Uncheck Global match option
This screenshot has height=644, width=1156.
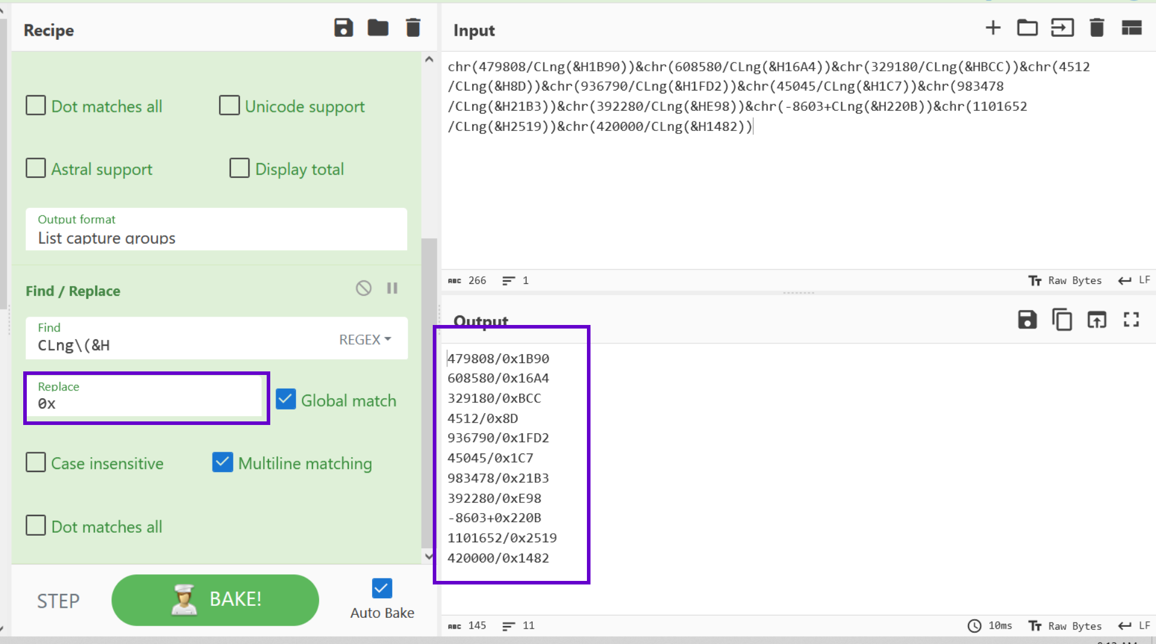point(286,400)
